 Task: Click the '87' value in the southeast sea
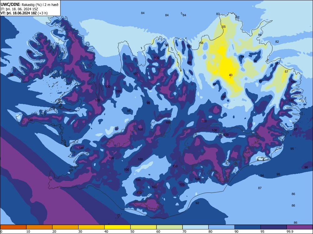(x=260, y=188)
